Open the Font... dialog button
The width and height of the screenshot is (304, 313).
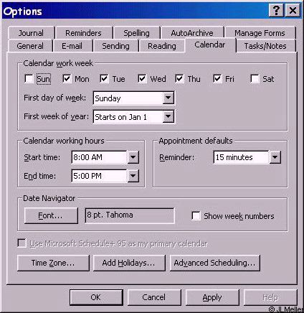click(51, 215)
